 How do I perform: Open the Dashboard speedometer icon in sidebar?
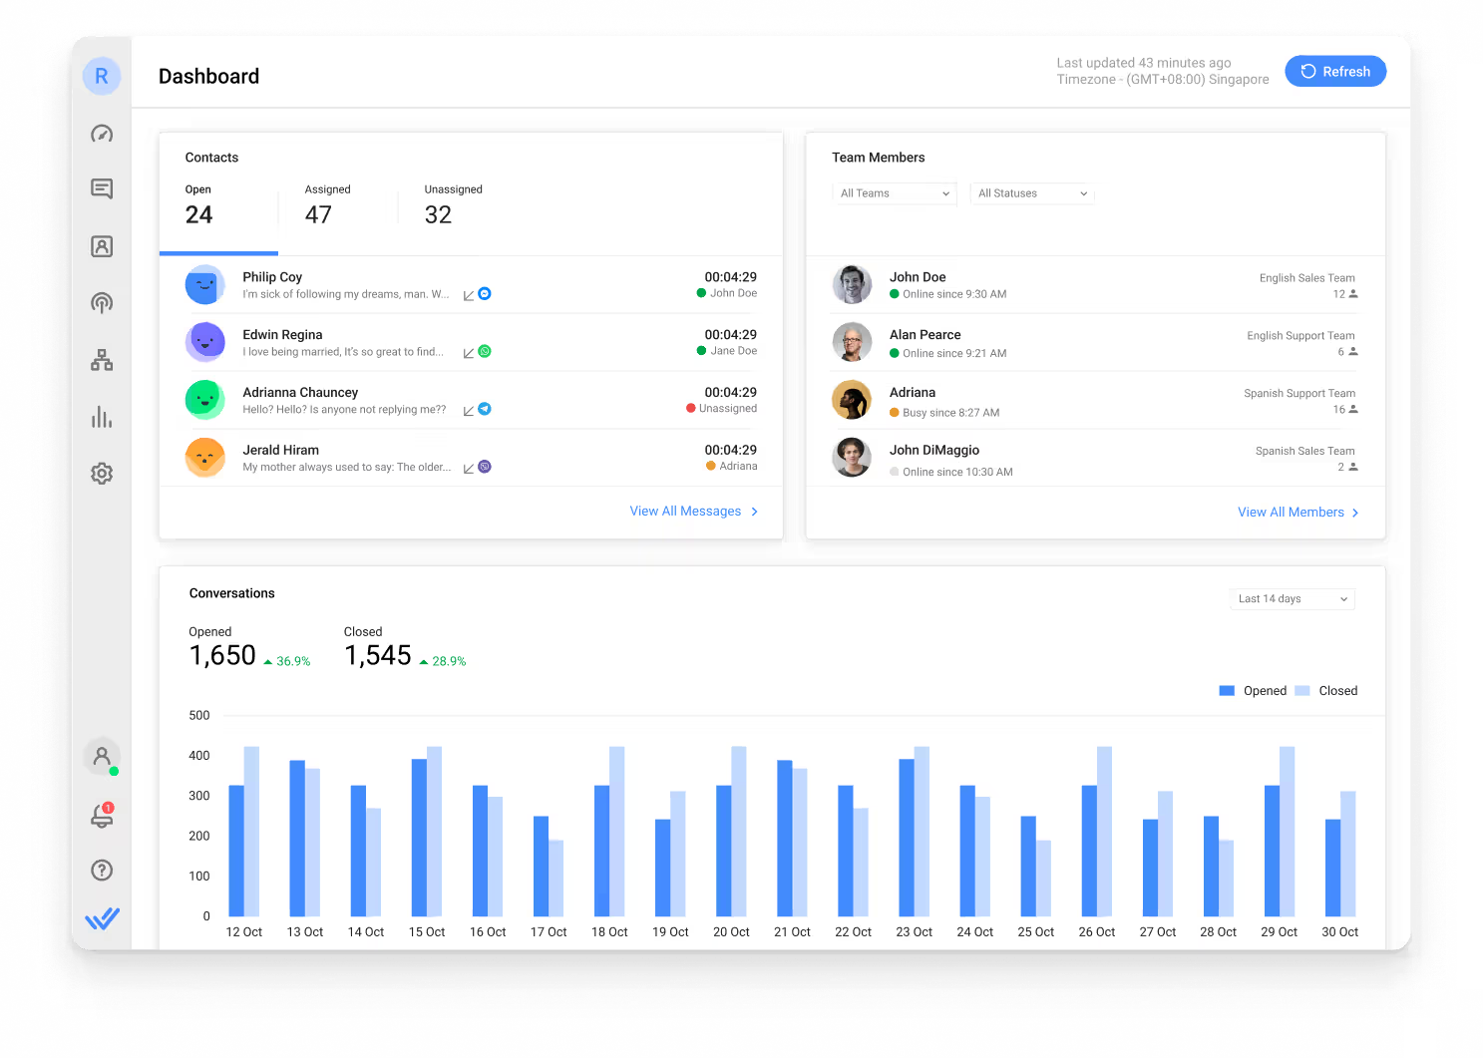[x=102, y=133]
